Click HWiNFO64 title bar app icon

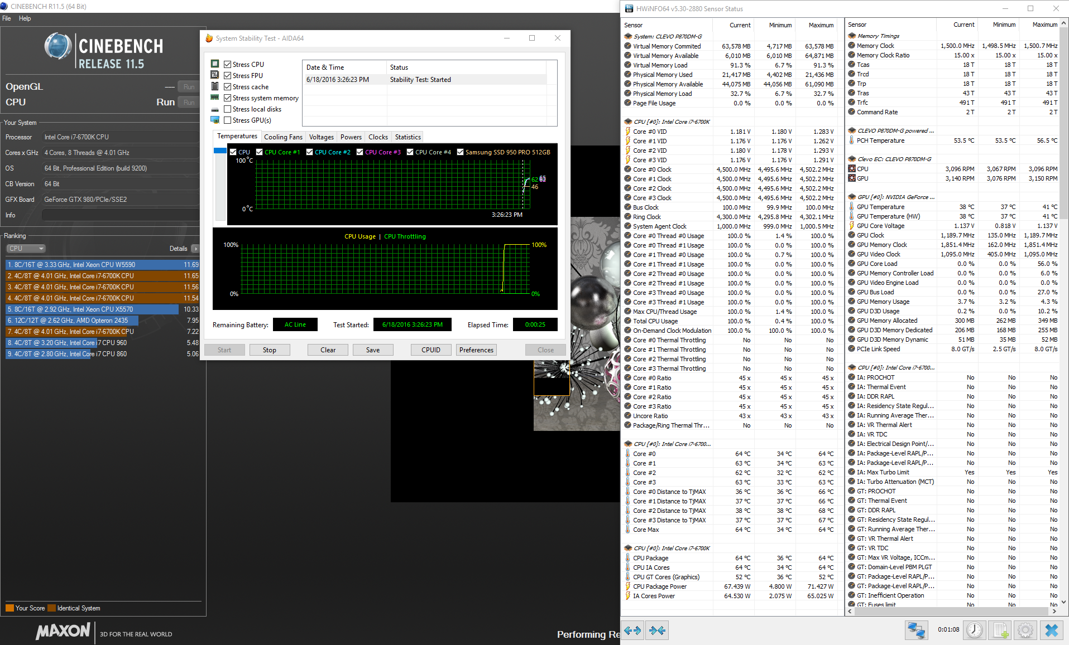[629, 8]
